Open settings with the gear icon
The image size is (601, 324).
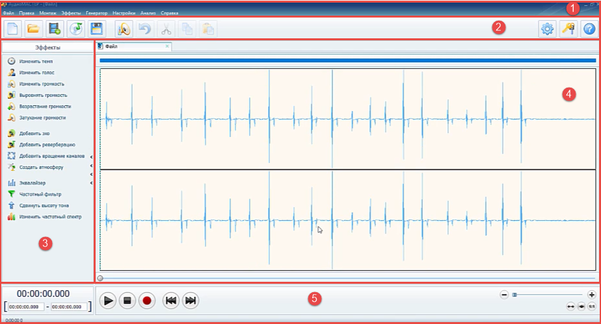click(548, 29)
